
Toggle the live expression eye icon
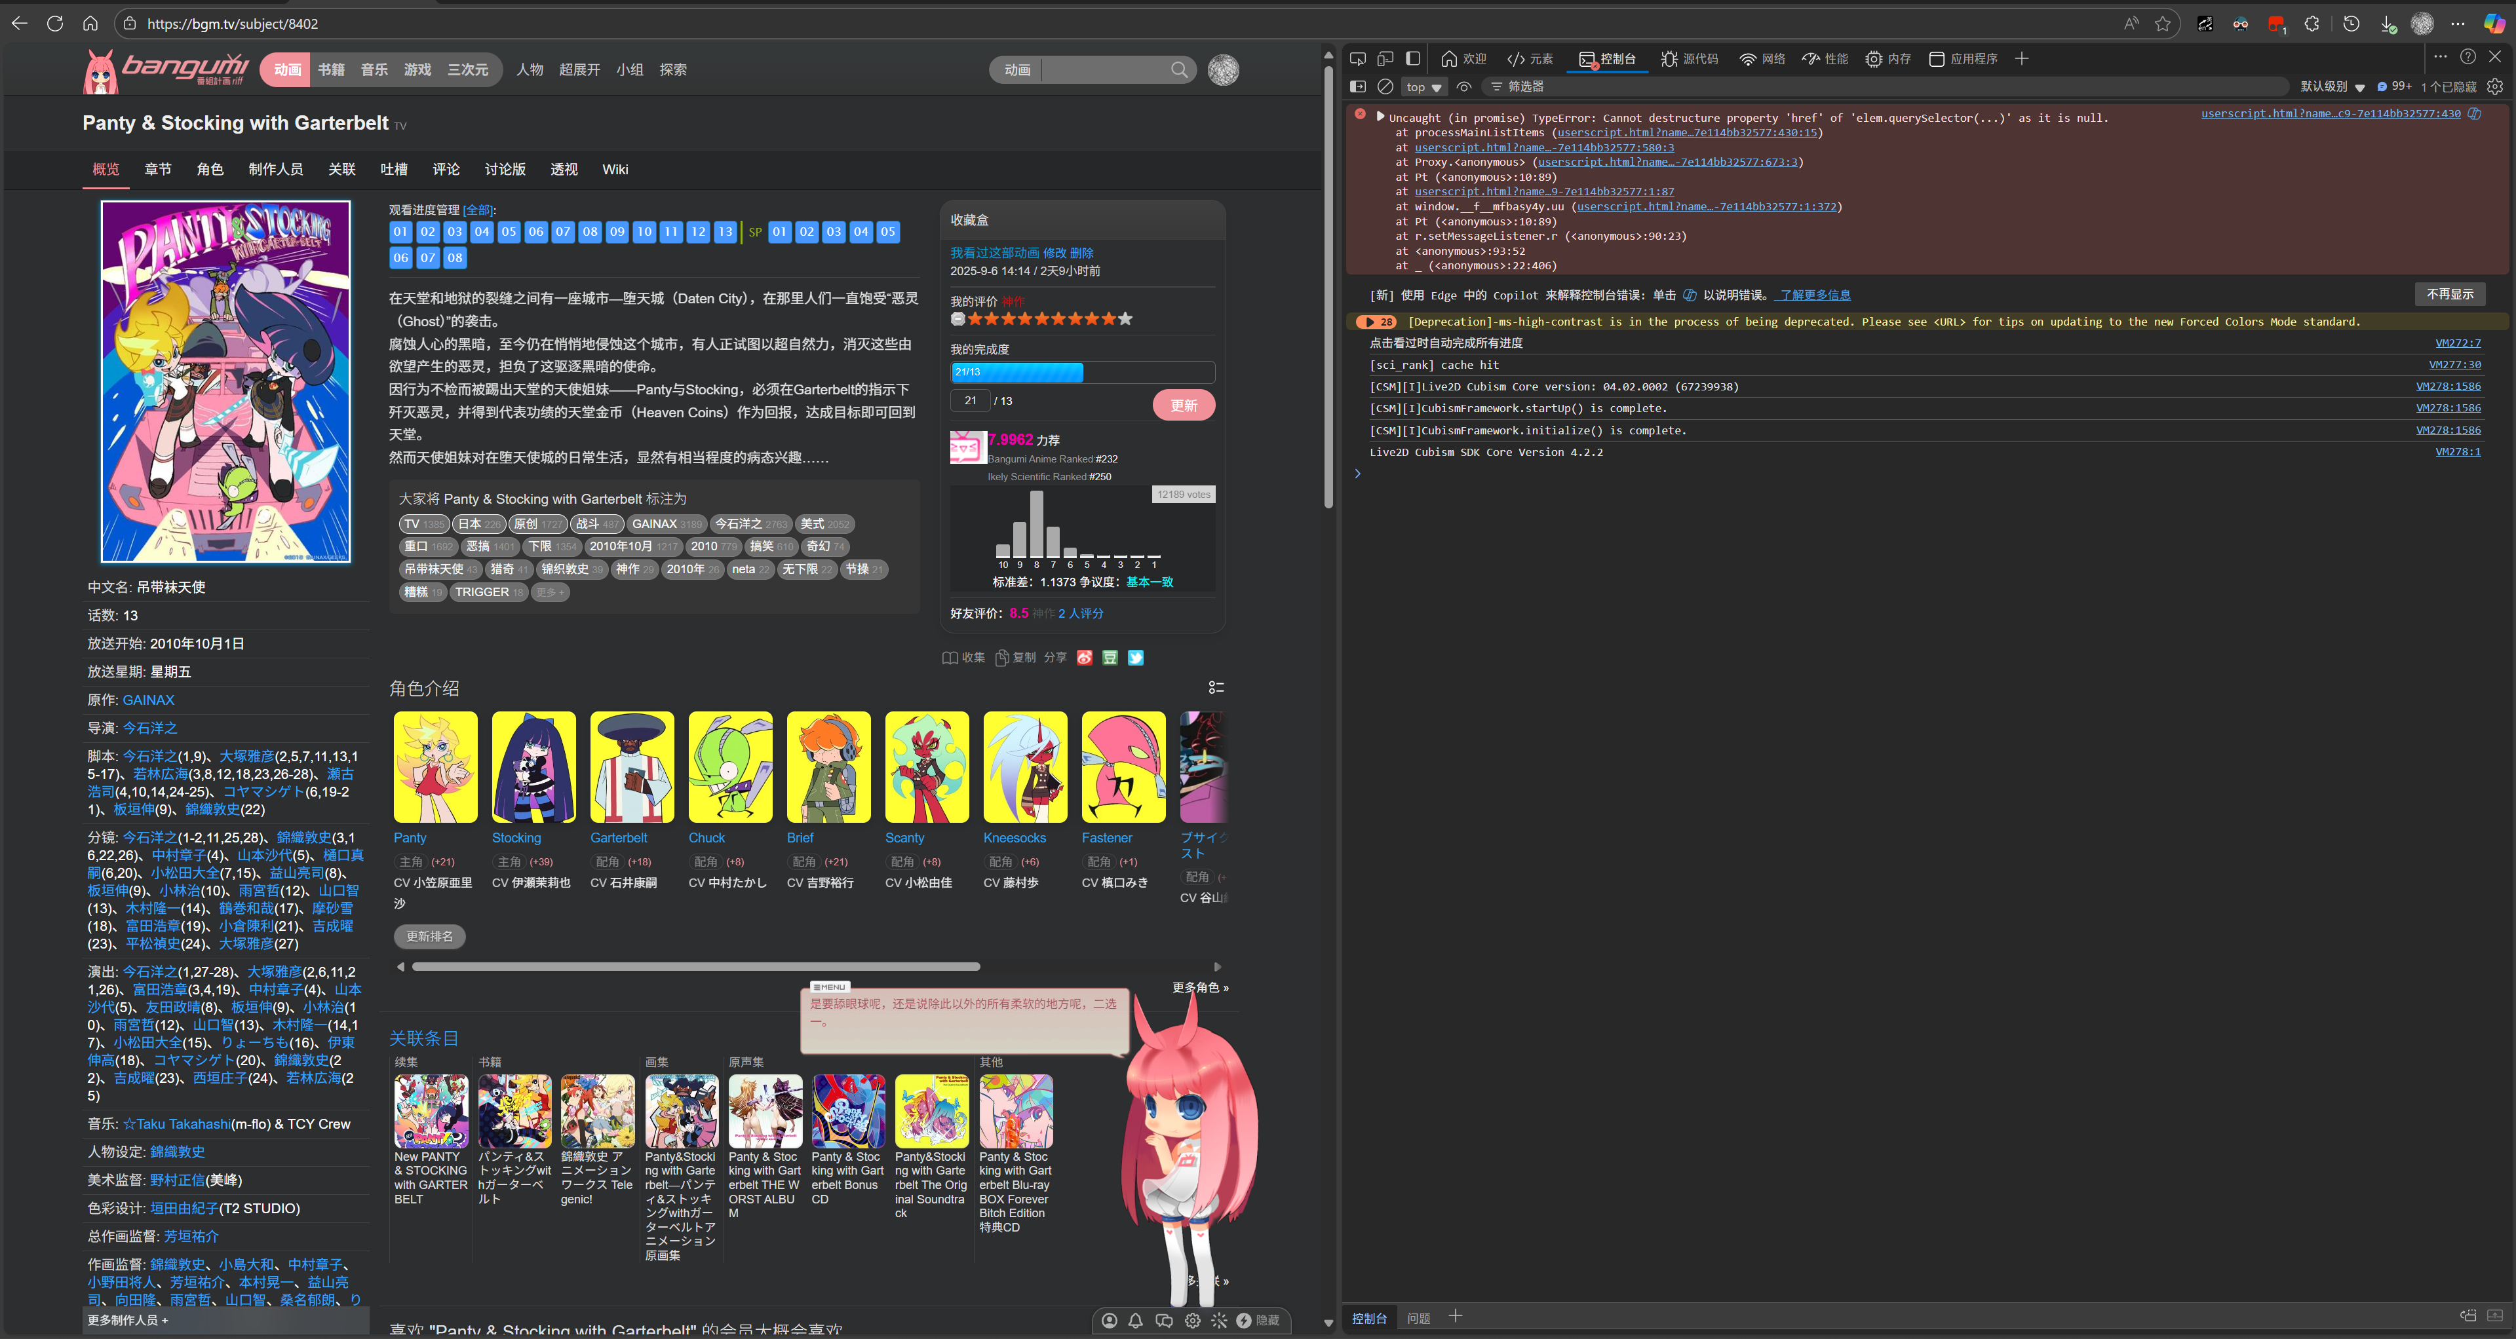coord(1463,87)
